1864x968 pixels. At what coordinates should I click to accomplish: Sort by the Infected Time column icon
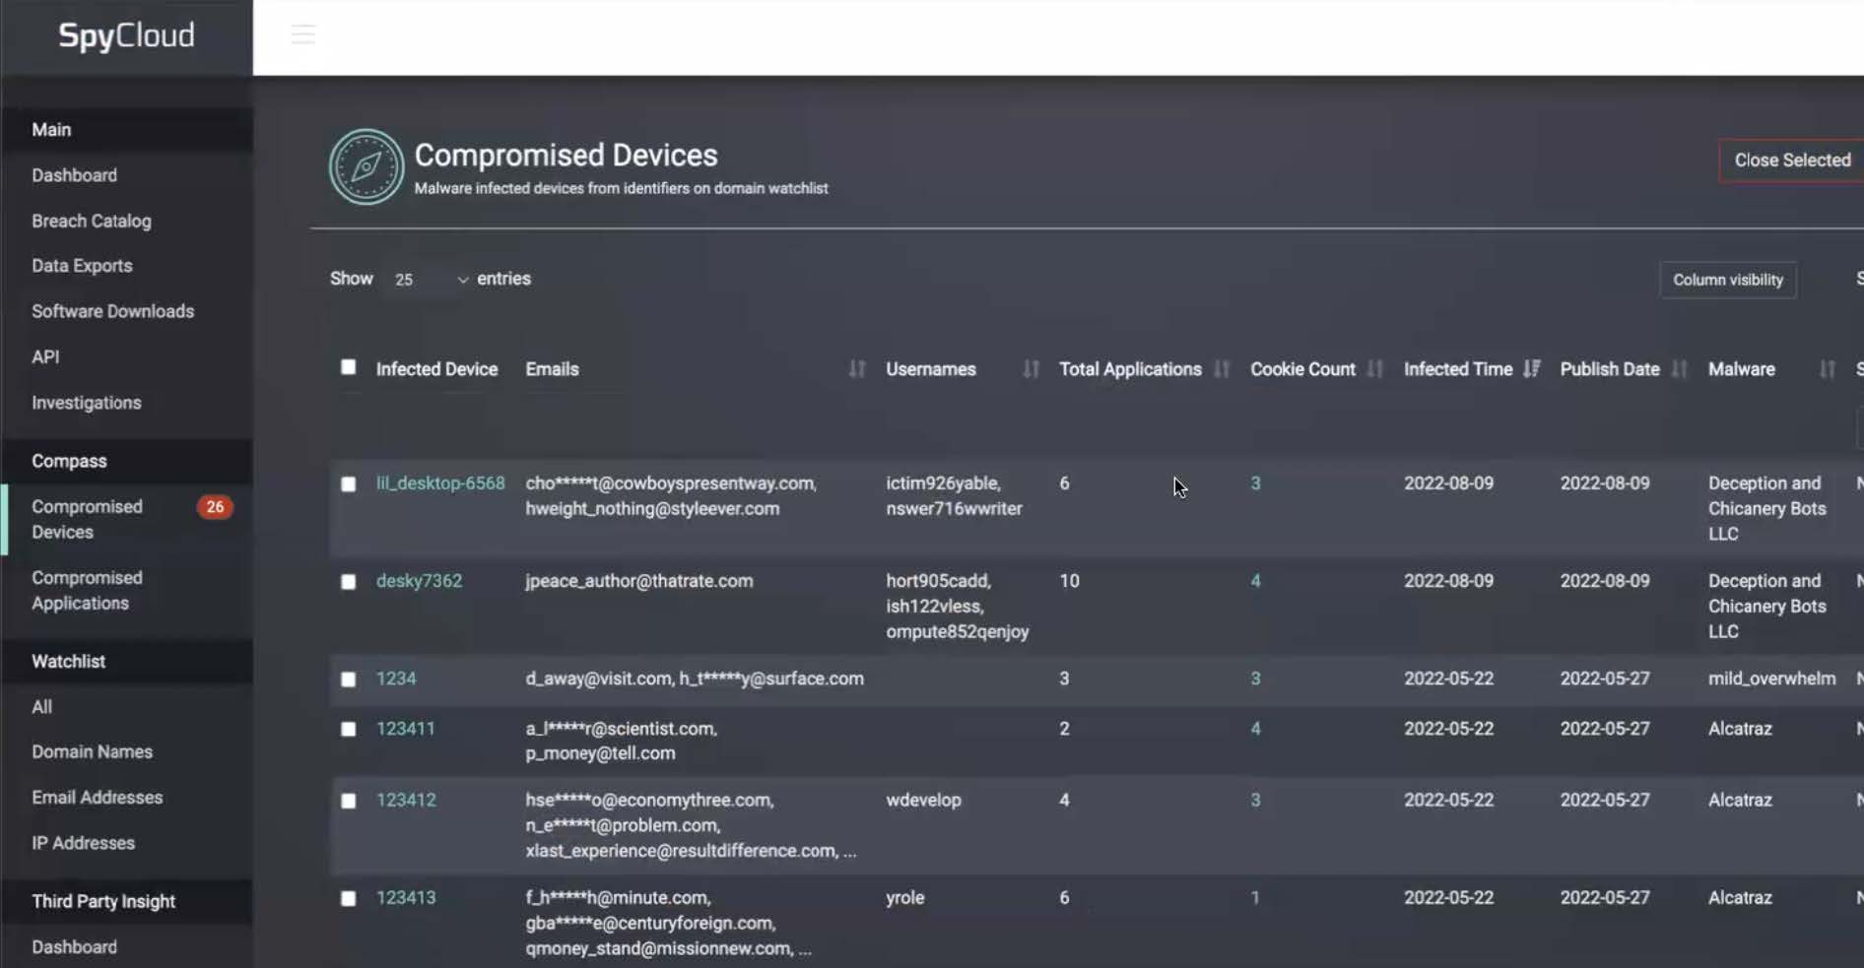pos(1531,369)
